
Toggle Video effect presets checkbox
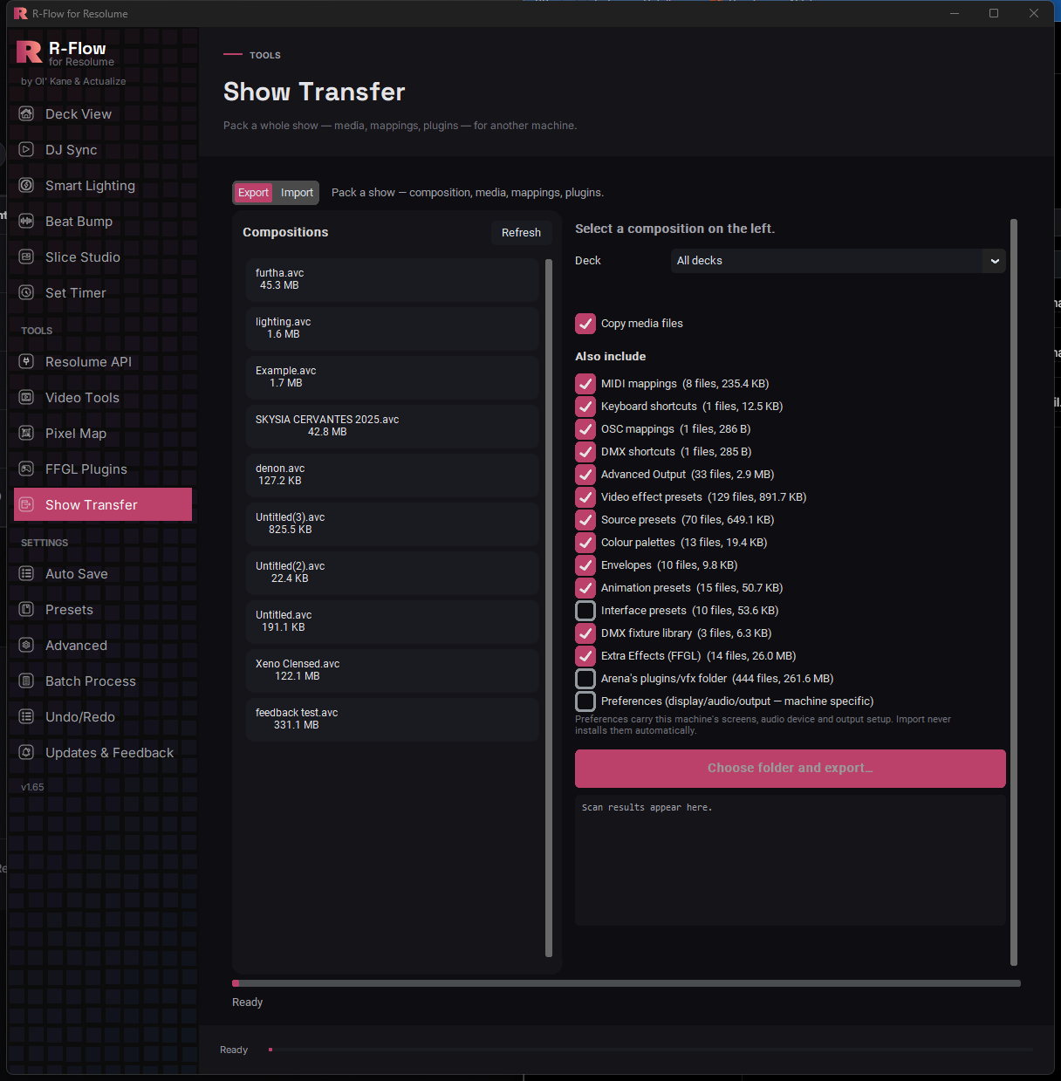(585, 497)
